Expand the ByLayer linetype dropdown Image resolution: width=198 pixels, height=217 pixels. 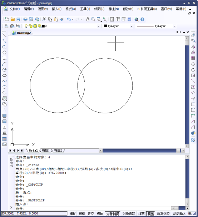(175, 26)
